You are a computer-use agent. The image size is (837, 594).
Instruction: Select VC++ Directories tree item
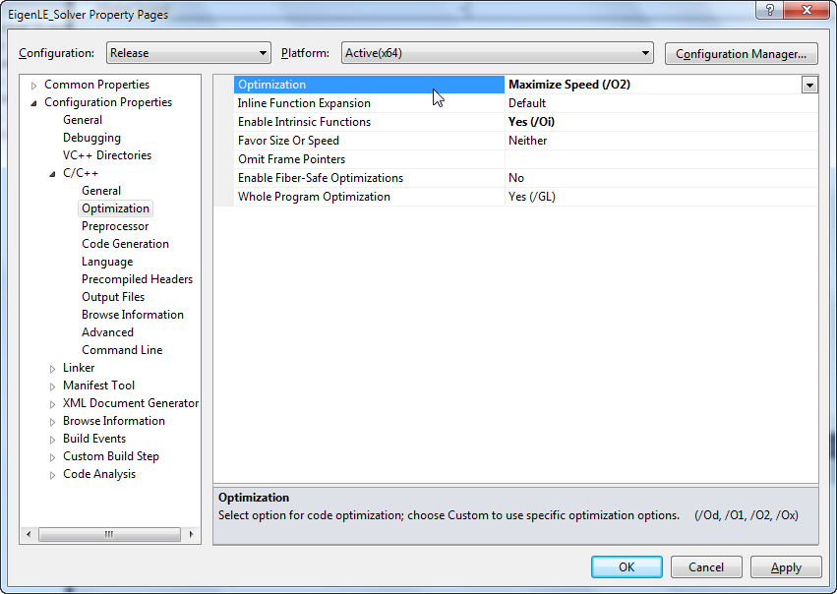tap(106, 155)
